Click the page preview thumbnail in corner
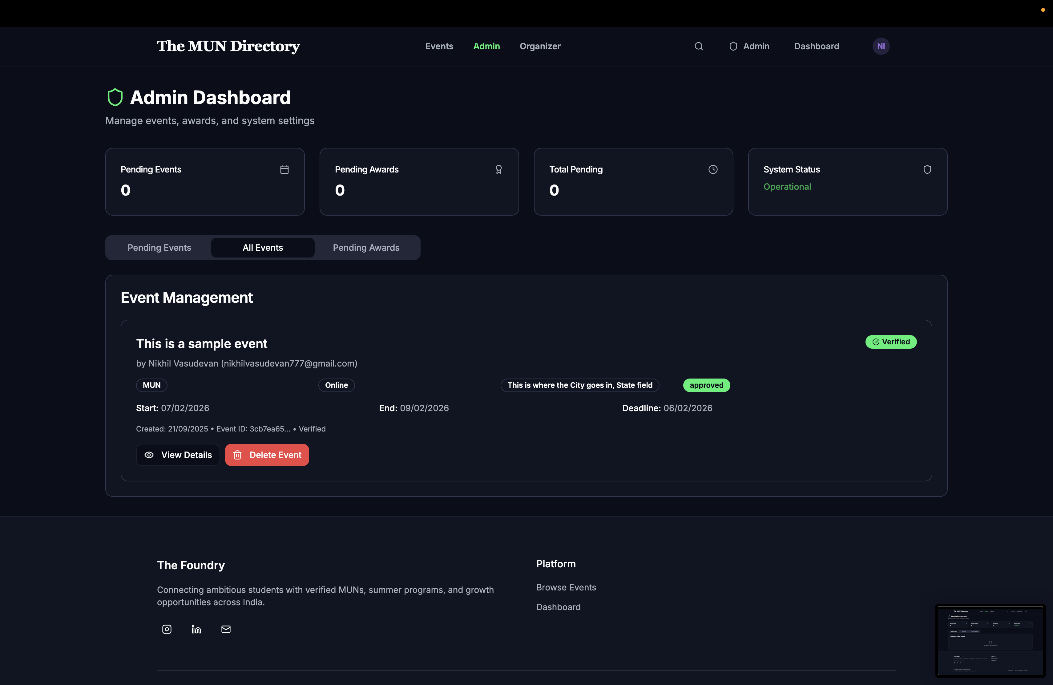Image resolution: width=1053 pixels, height=685 pixels. pos(990,641)
